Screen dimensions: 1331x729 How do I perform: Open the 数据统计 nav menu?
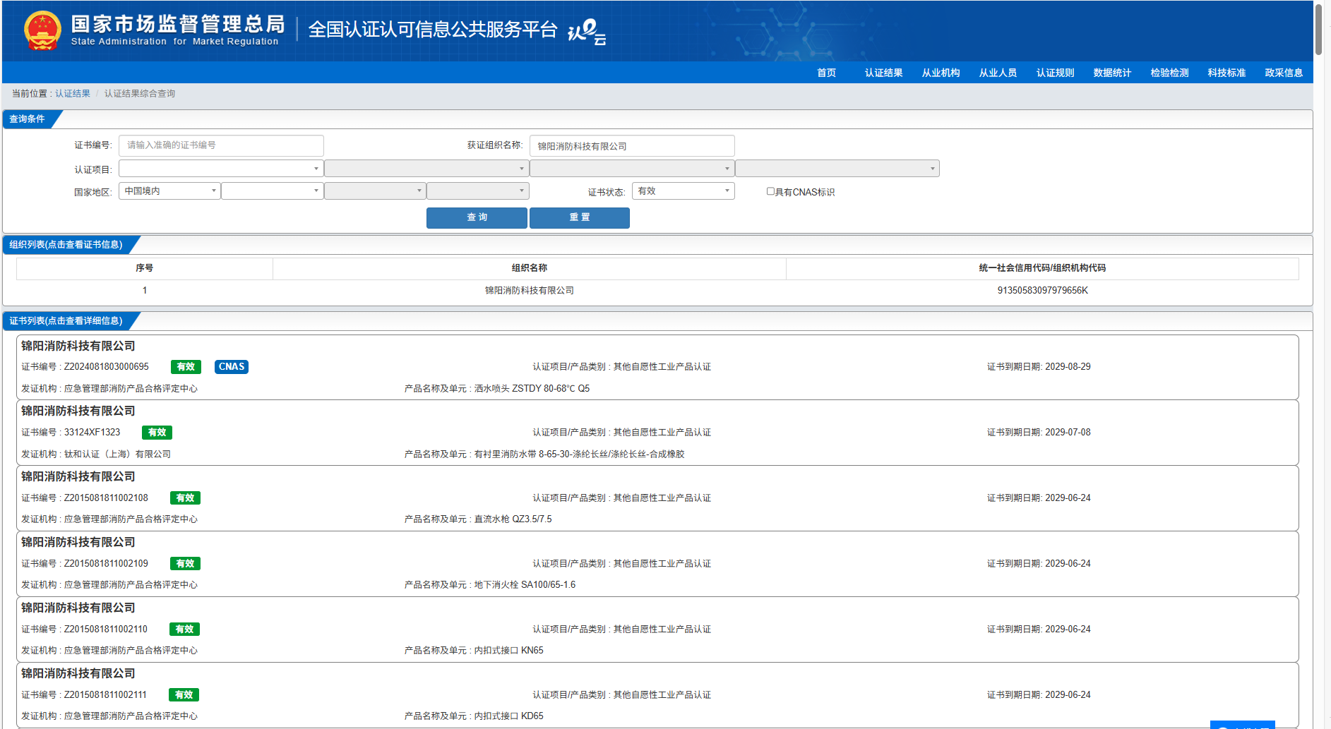pyautogui.click(x=1112, y=73)
